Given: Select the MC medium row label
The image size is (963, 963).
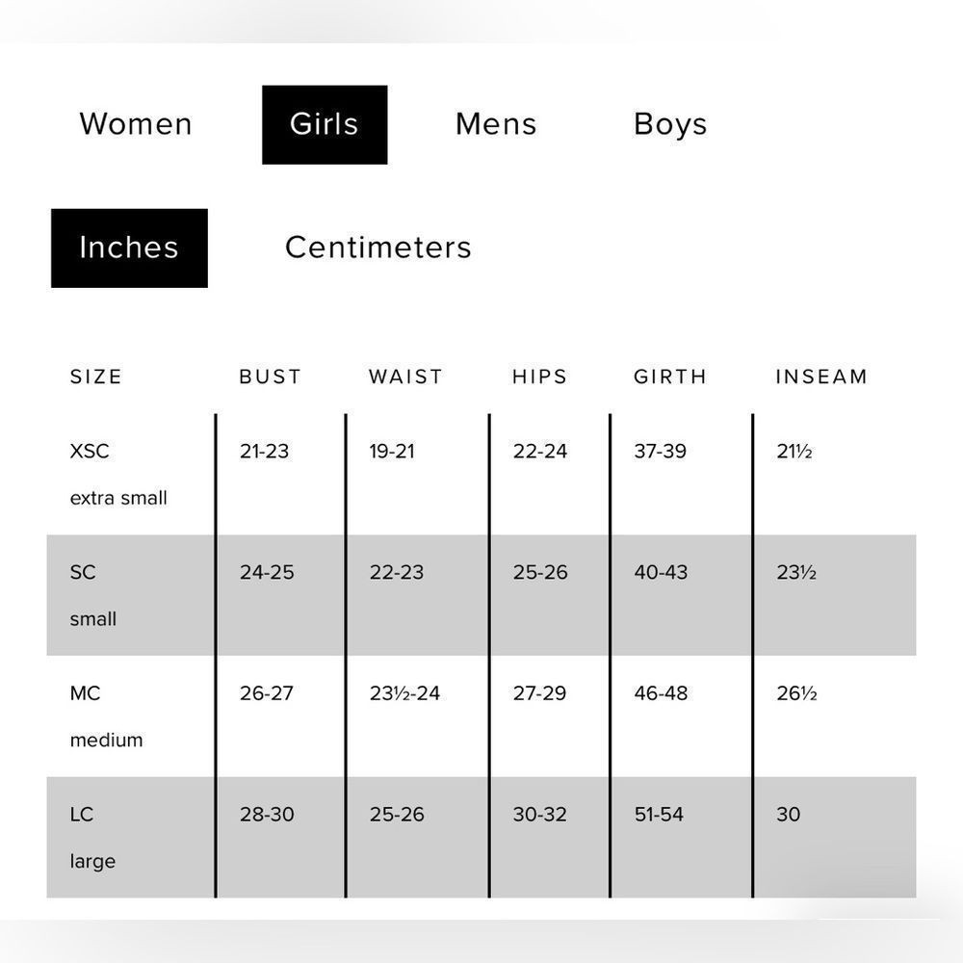Looking at the screenshot, I should click(106, 716).
